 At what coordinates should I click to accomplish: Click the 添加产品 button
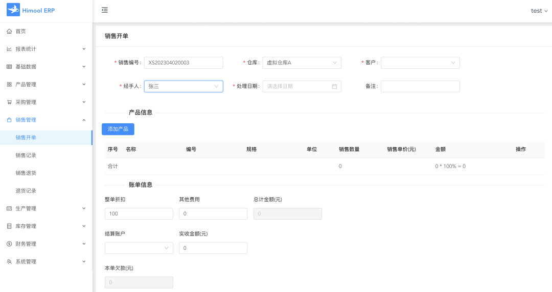(118, 129)
